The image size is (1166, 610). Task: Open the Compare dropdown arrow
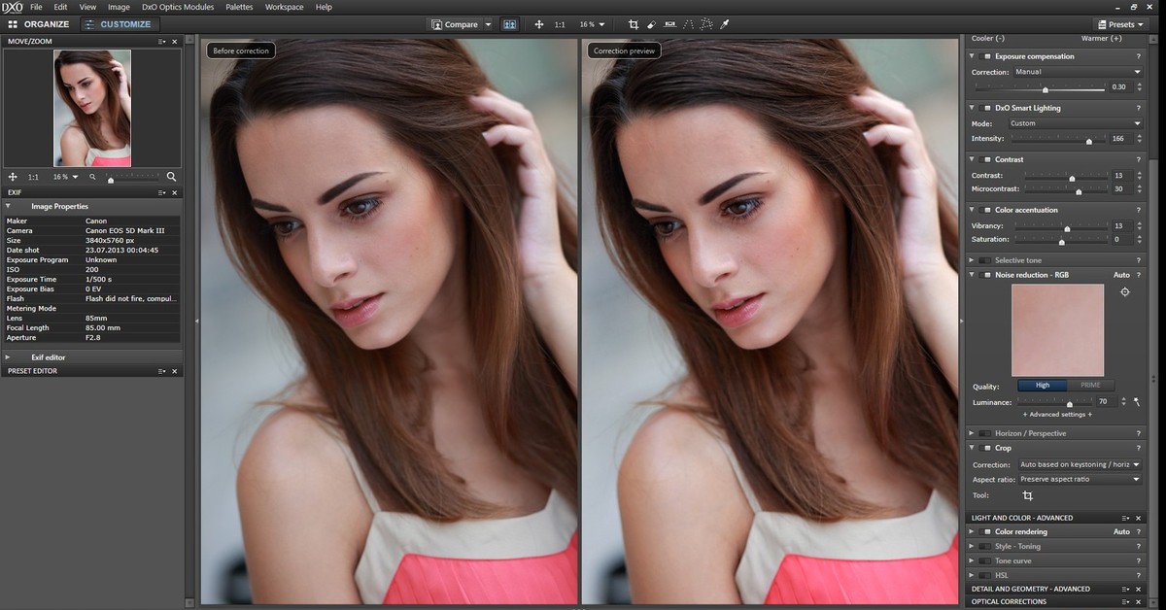[488, 24]
